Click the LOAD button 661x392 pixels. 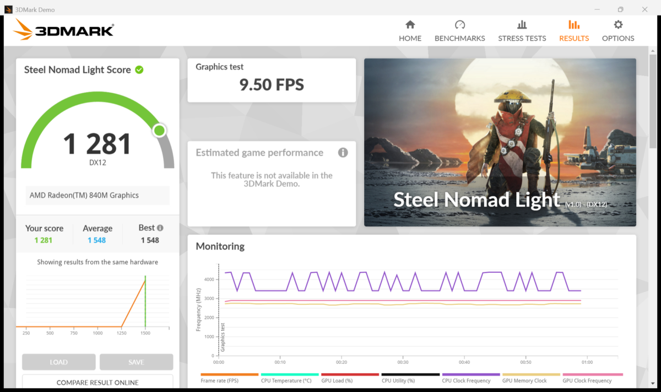coord(58,362)
